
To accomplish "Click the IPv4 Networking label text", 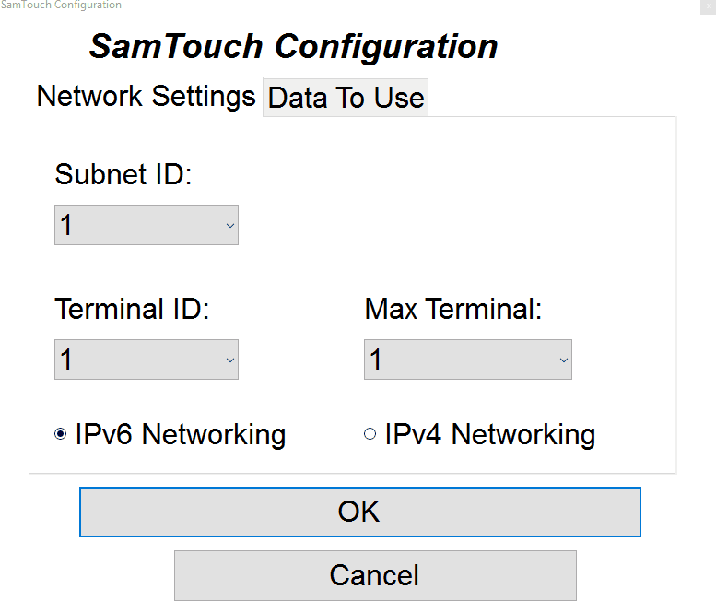I will click(x=490, y=434).
